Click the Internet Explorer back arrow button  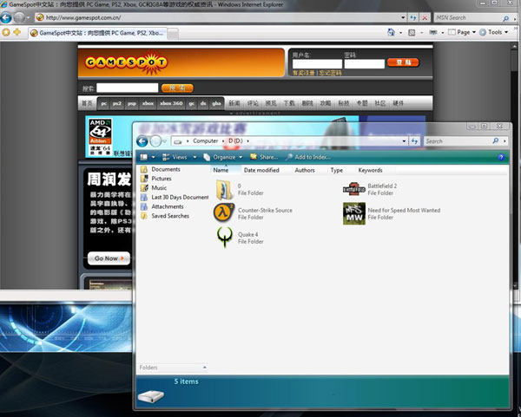[6, 17]
